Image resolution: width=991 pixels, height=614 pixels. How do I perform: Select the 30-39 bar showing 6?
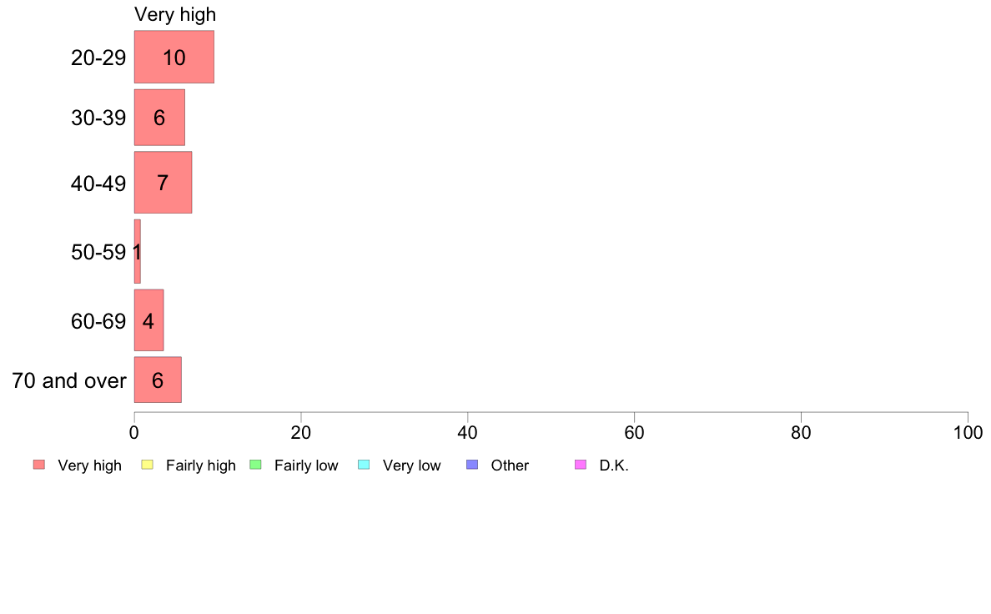pyautogui.click(x=160, y=118)
